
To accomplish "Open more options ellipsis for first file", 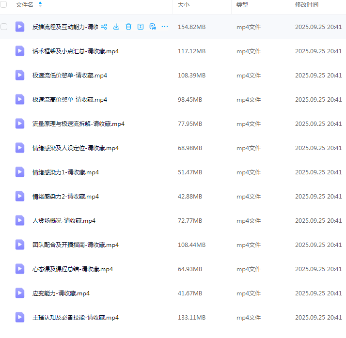I will [x=165, y=27].
